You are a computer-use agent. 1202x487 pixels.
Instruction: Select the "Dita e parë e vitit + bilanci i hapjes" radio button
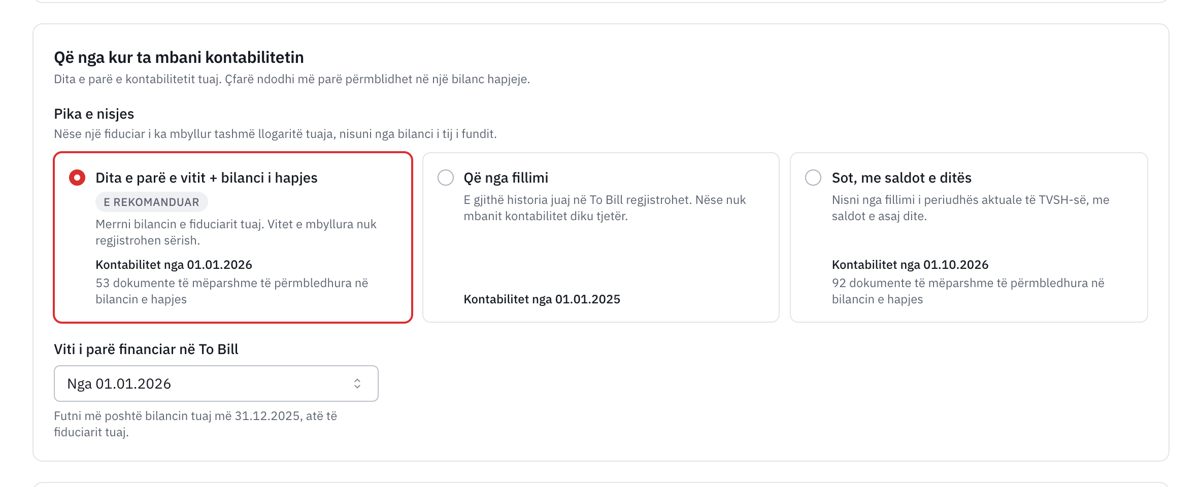(77, 178)
